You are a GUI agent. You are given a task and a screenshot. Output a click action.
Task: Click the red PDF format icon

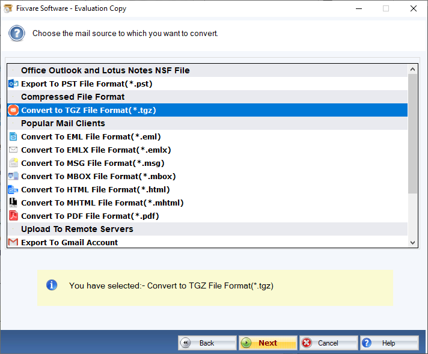pos(13,216)
